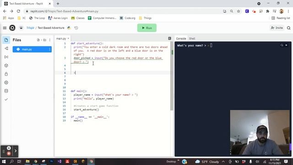This screenshot has height=165, width=293.
Task: Open The Loop bookmark
Action: pyautogui.click(x=37, y=18)
